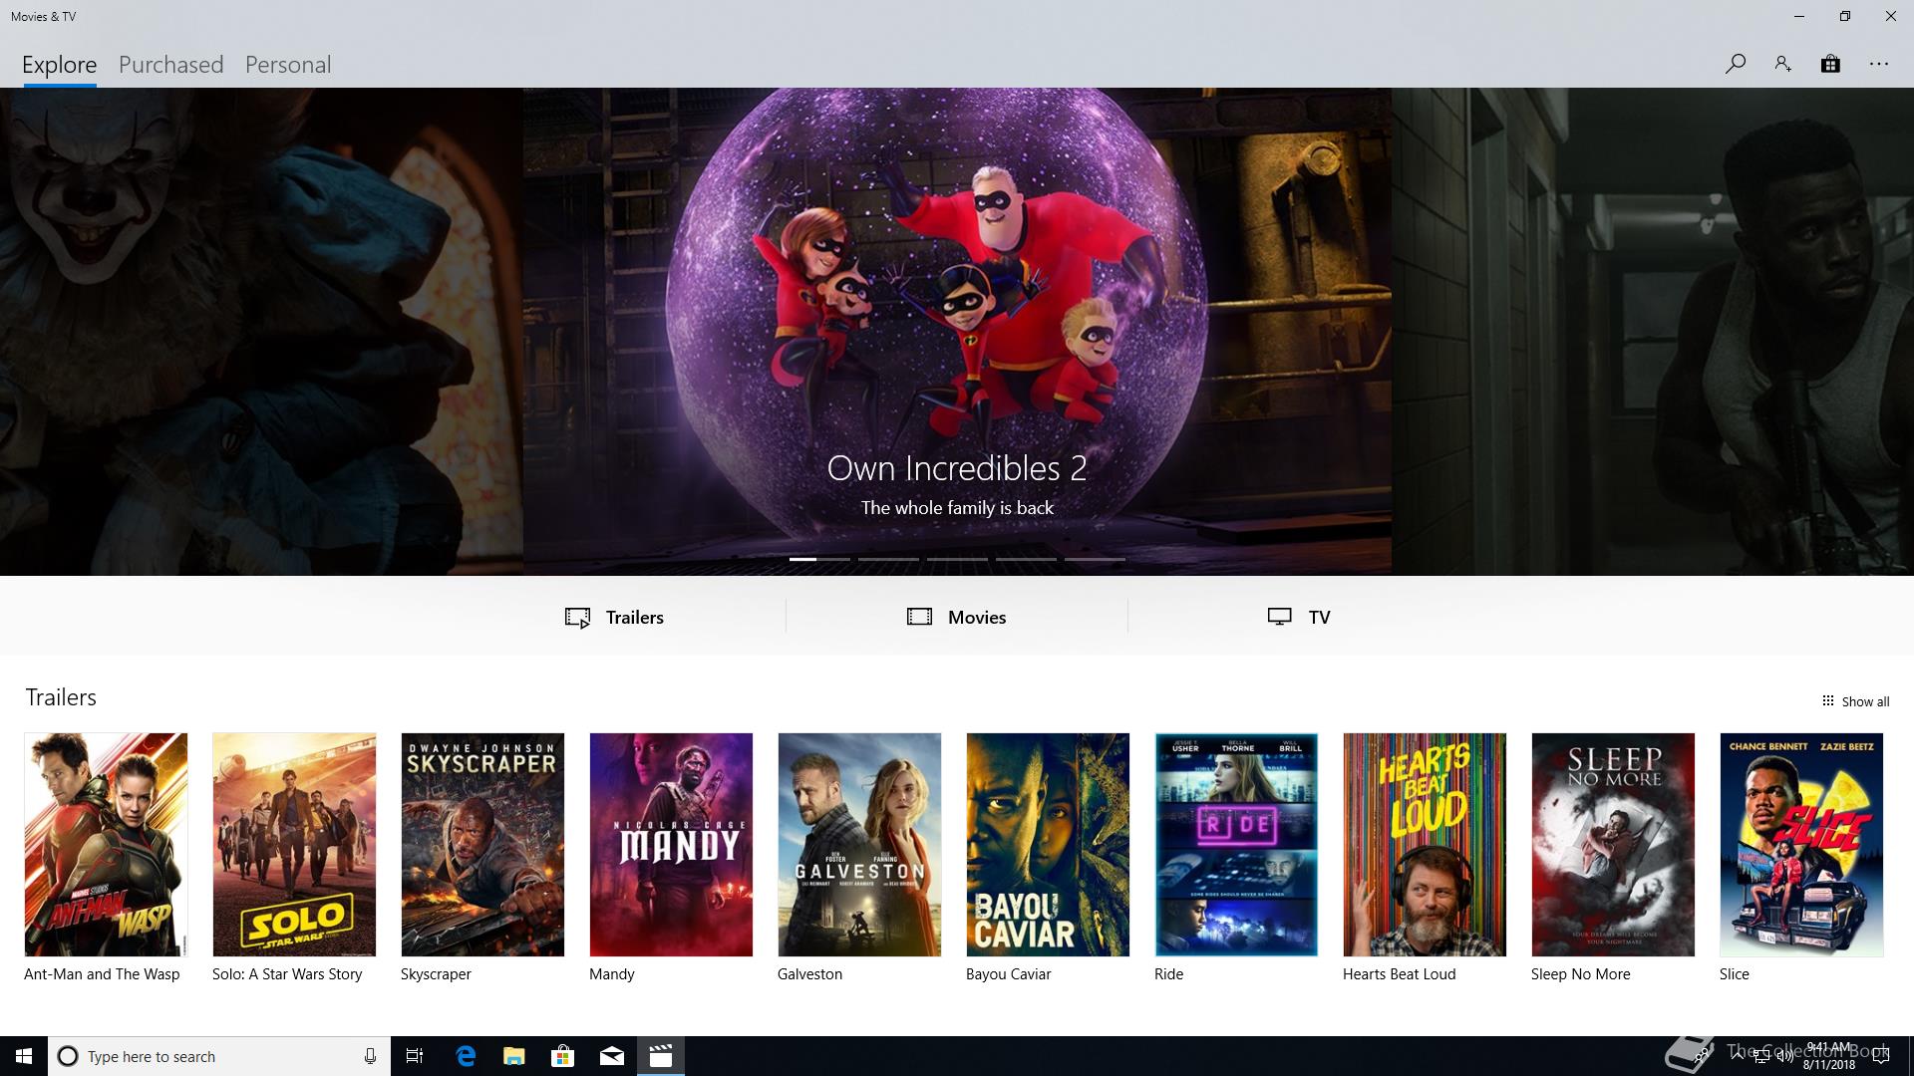The height and width of the screenshot is (1076, 1914).
Task: Click the Own Incredibles 2 banner title
Action: (x=957, y=468)
